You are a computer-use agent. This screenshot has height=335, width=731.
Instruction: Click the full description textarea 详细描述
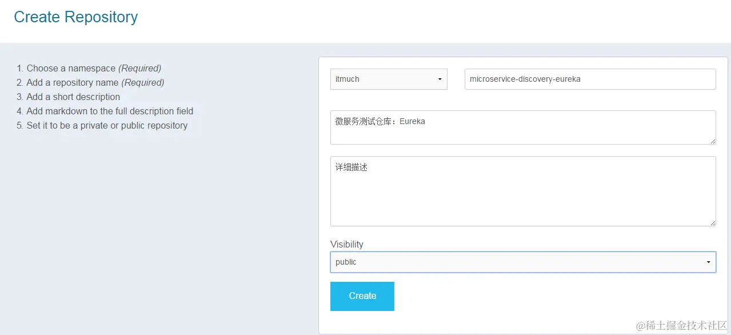pyautogui.click(x=523, y=191)
